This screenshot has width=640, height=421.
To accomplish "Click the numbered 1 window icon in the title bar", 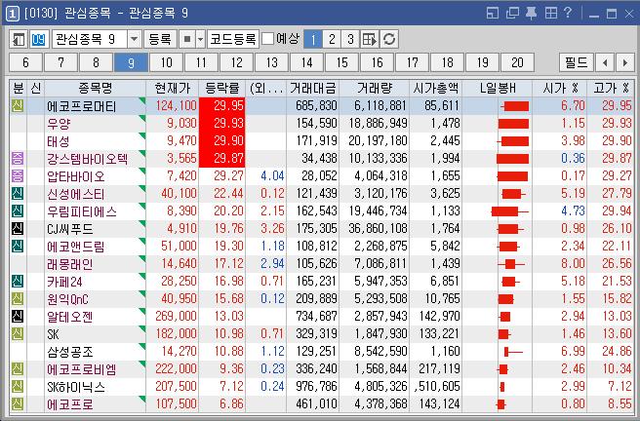I will pos(13,14).
